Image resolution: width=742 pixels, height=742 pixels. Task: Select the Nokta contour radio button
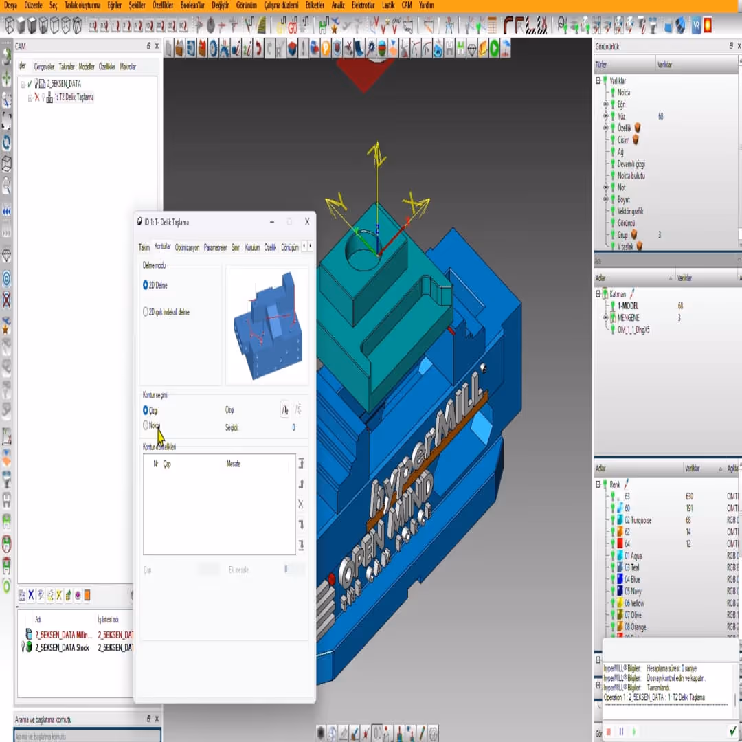coord(146,425)
